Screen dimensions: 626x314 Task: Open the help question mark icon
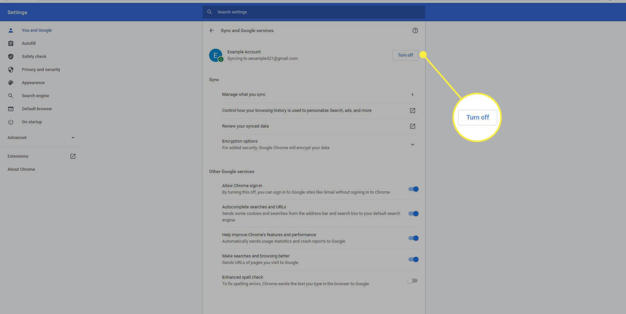point(415,30)
